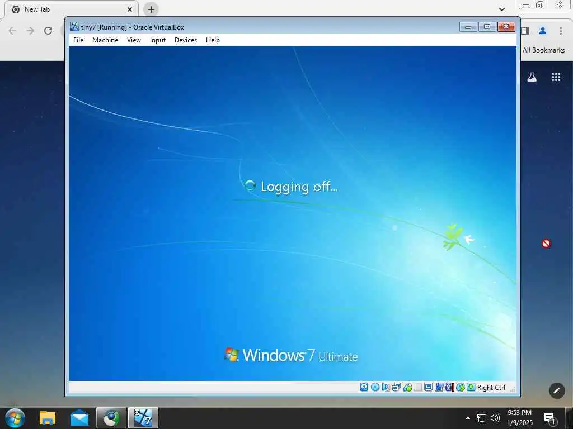Switch to the tiny7 VirtualBox taskbar button

pos(143,418)
